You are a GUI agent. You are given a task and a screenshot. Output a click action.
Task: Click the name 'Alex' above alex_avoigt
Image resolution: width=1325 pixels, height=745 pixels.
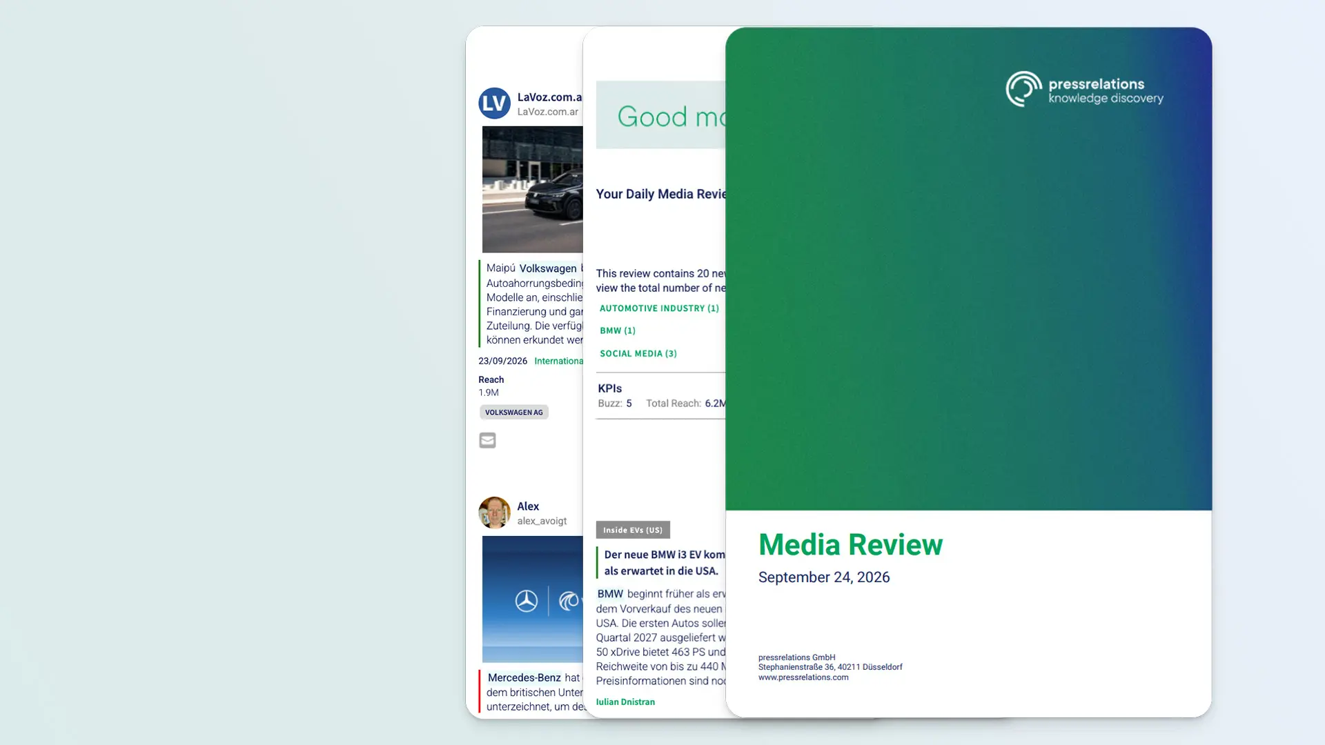[528, 506]
